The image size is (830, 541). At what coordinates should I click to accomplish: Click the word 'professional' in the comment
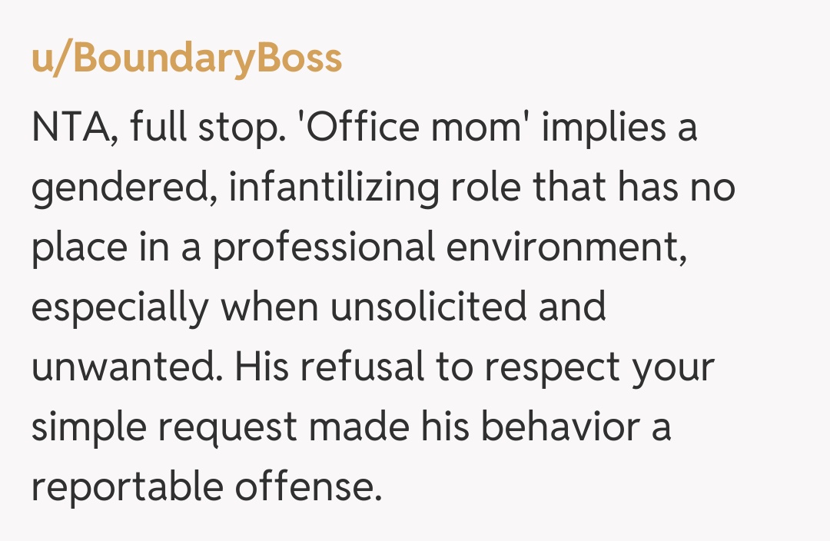(325, 248)
